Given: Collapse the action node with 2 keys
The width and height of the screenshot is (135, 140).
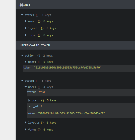Looking at the screenshot, I should tap(22, 56).
